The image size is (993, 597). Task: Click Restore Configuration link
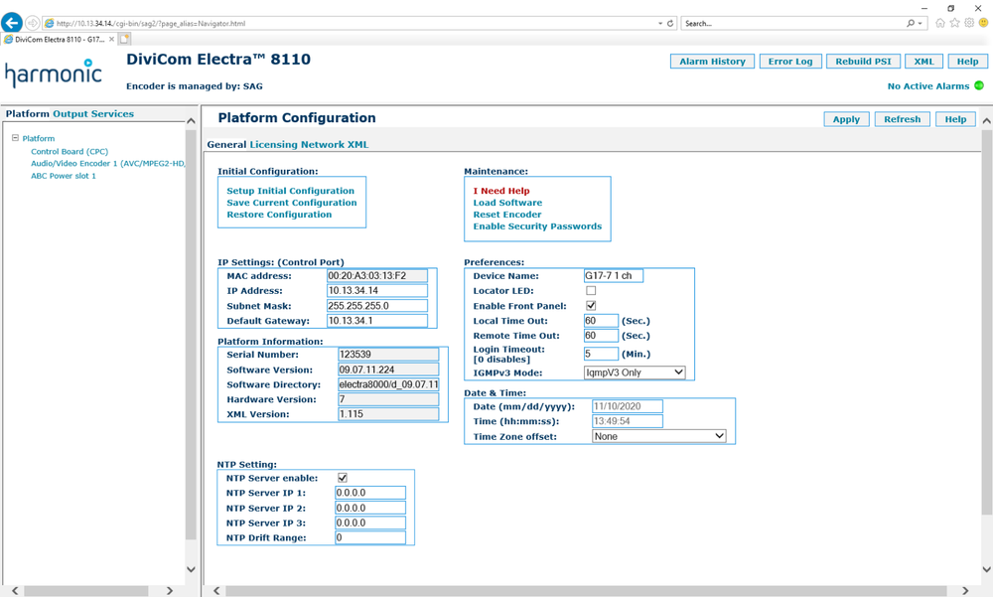(x=279, y=215)
